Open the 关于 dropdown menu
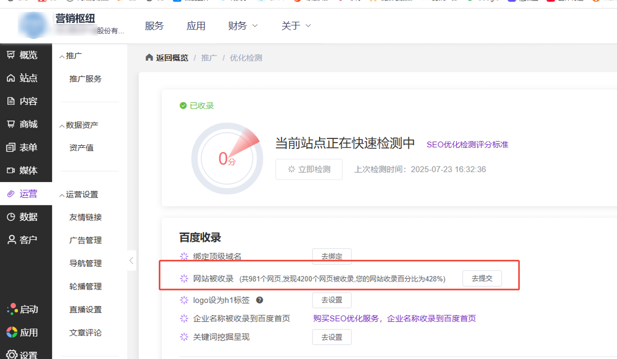 296,25
